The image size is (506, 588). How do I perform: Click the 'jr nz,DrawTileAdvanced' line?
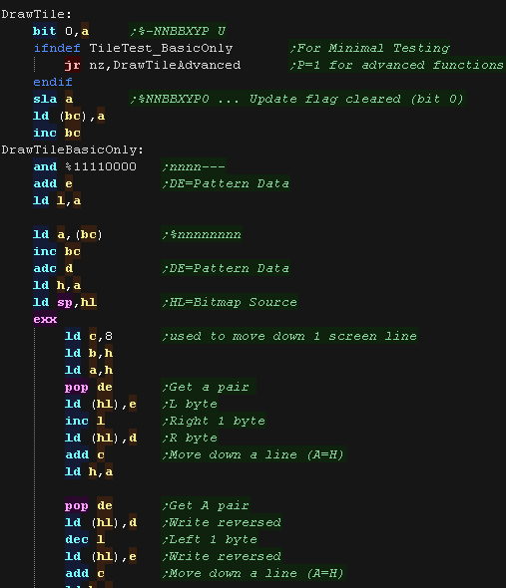[x=153, y=65]
